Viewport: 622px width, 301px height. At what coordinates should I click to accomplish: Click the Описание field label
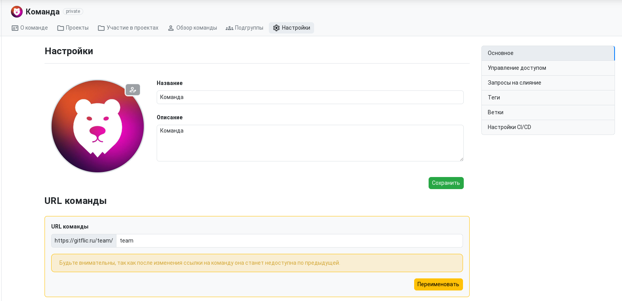pos(170,118)
